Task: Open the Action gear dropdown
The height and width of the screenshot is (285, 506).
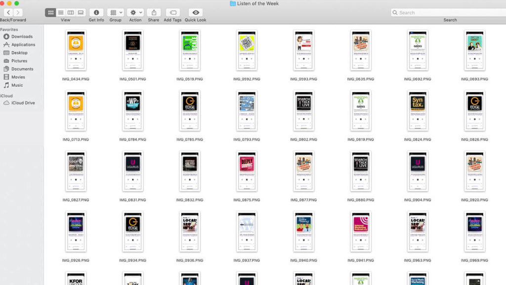Action: pos(135,12)
